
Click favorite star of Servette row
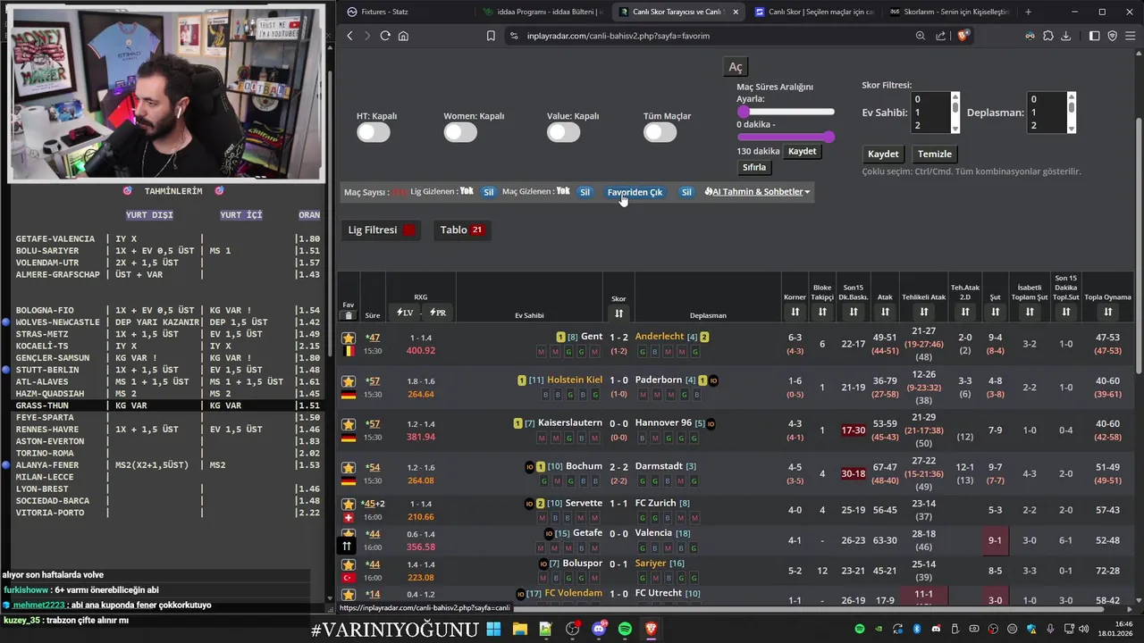coord(349,504)
